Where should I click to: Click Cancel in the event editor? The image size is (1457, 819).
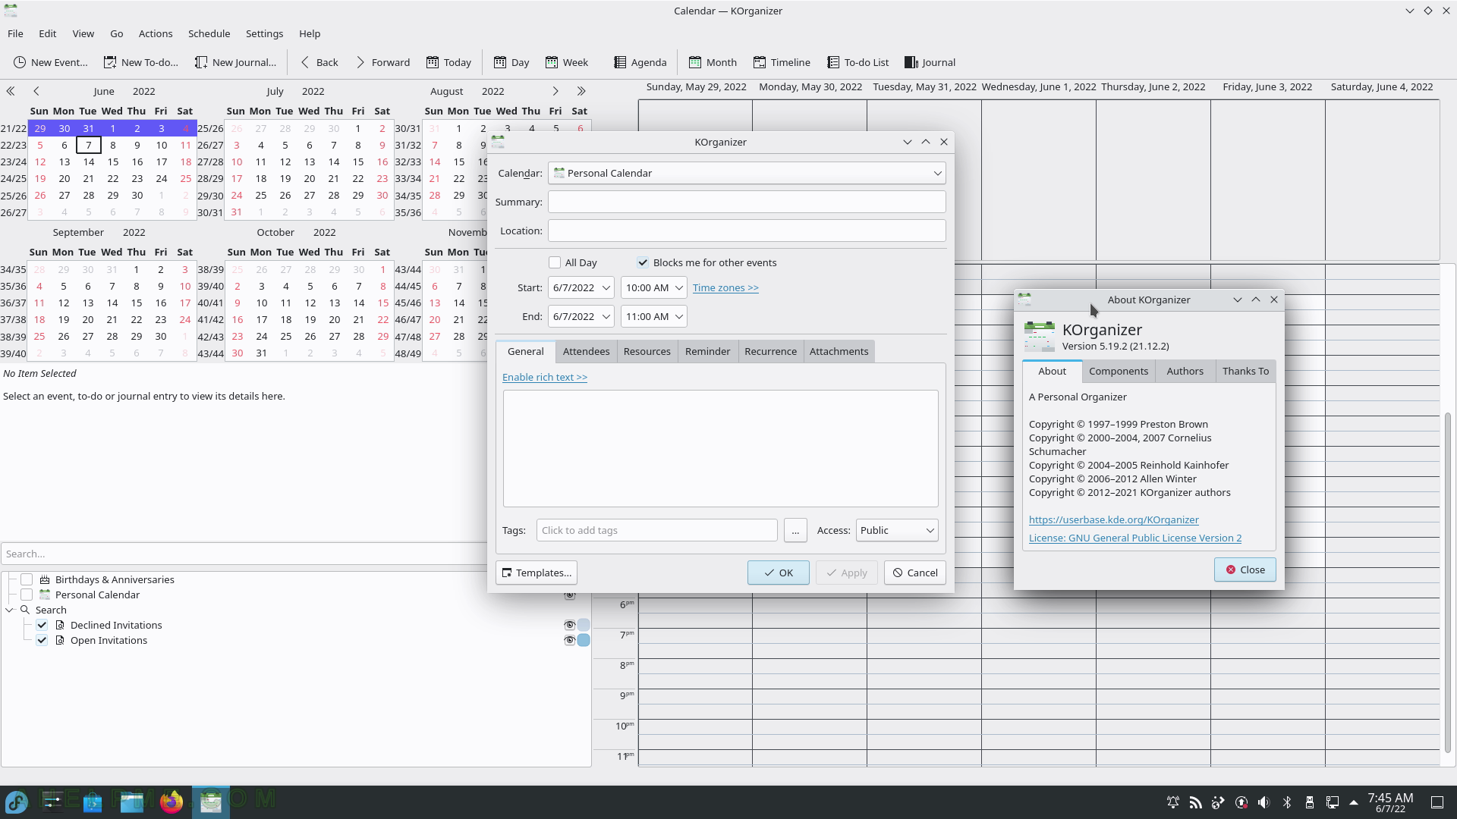point(914,573)
